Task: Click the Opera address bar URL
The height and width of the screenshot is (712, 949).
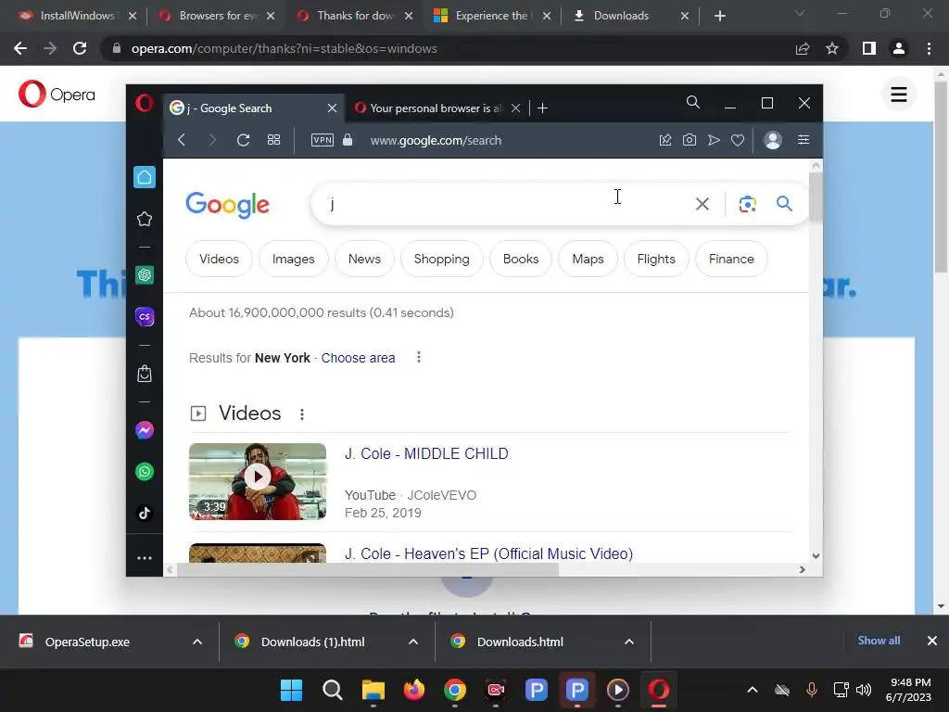Action: point(436,141)
